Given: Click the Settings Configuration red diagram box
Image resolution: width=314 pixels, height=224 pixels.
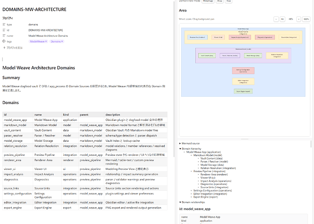Looking at the screenshot, I should coord(243,70).
